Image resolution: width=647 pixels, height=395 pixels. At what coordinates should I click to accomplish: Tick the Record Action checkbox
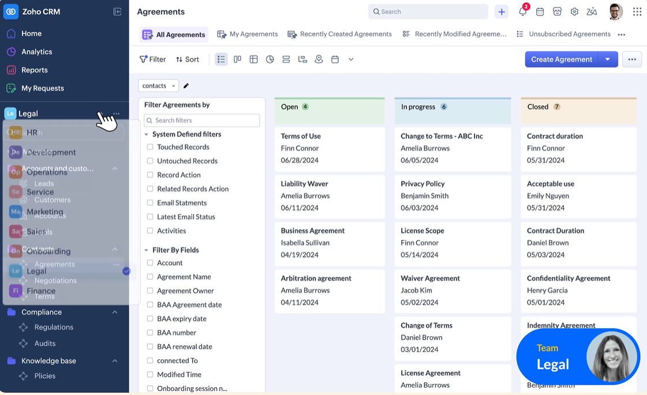150,175
